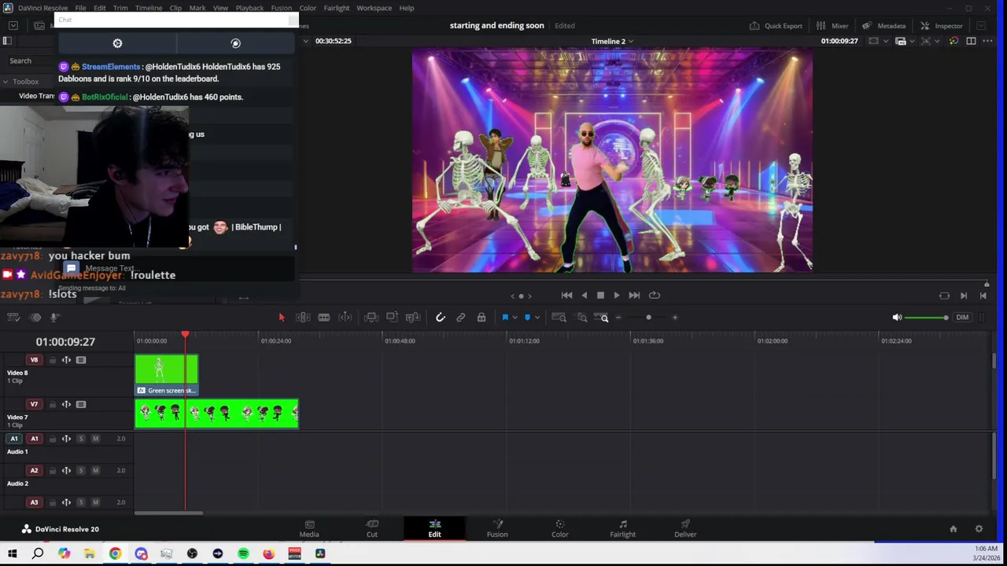Lock the Video 8 track
This screenshot has height=566, width=1007.
[53, 360]
